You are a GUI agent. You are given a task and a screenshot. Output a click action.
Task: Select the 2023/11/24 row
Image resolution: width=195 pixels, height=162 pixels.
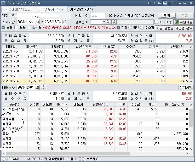pyautogui.click(x=95, y=51)
